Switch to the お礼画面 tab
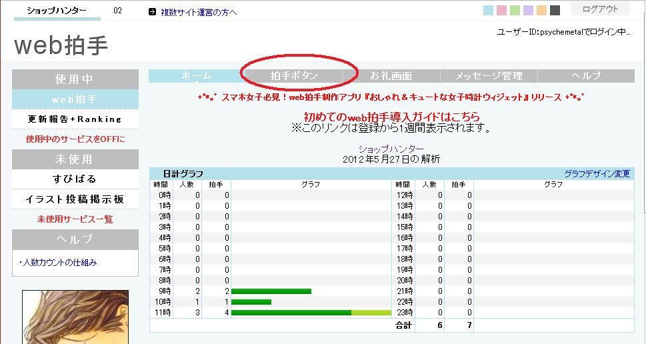The image size is (646, 344). click(391, 76)
